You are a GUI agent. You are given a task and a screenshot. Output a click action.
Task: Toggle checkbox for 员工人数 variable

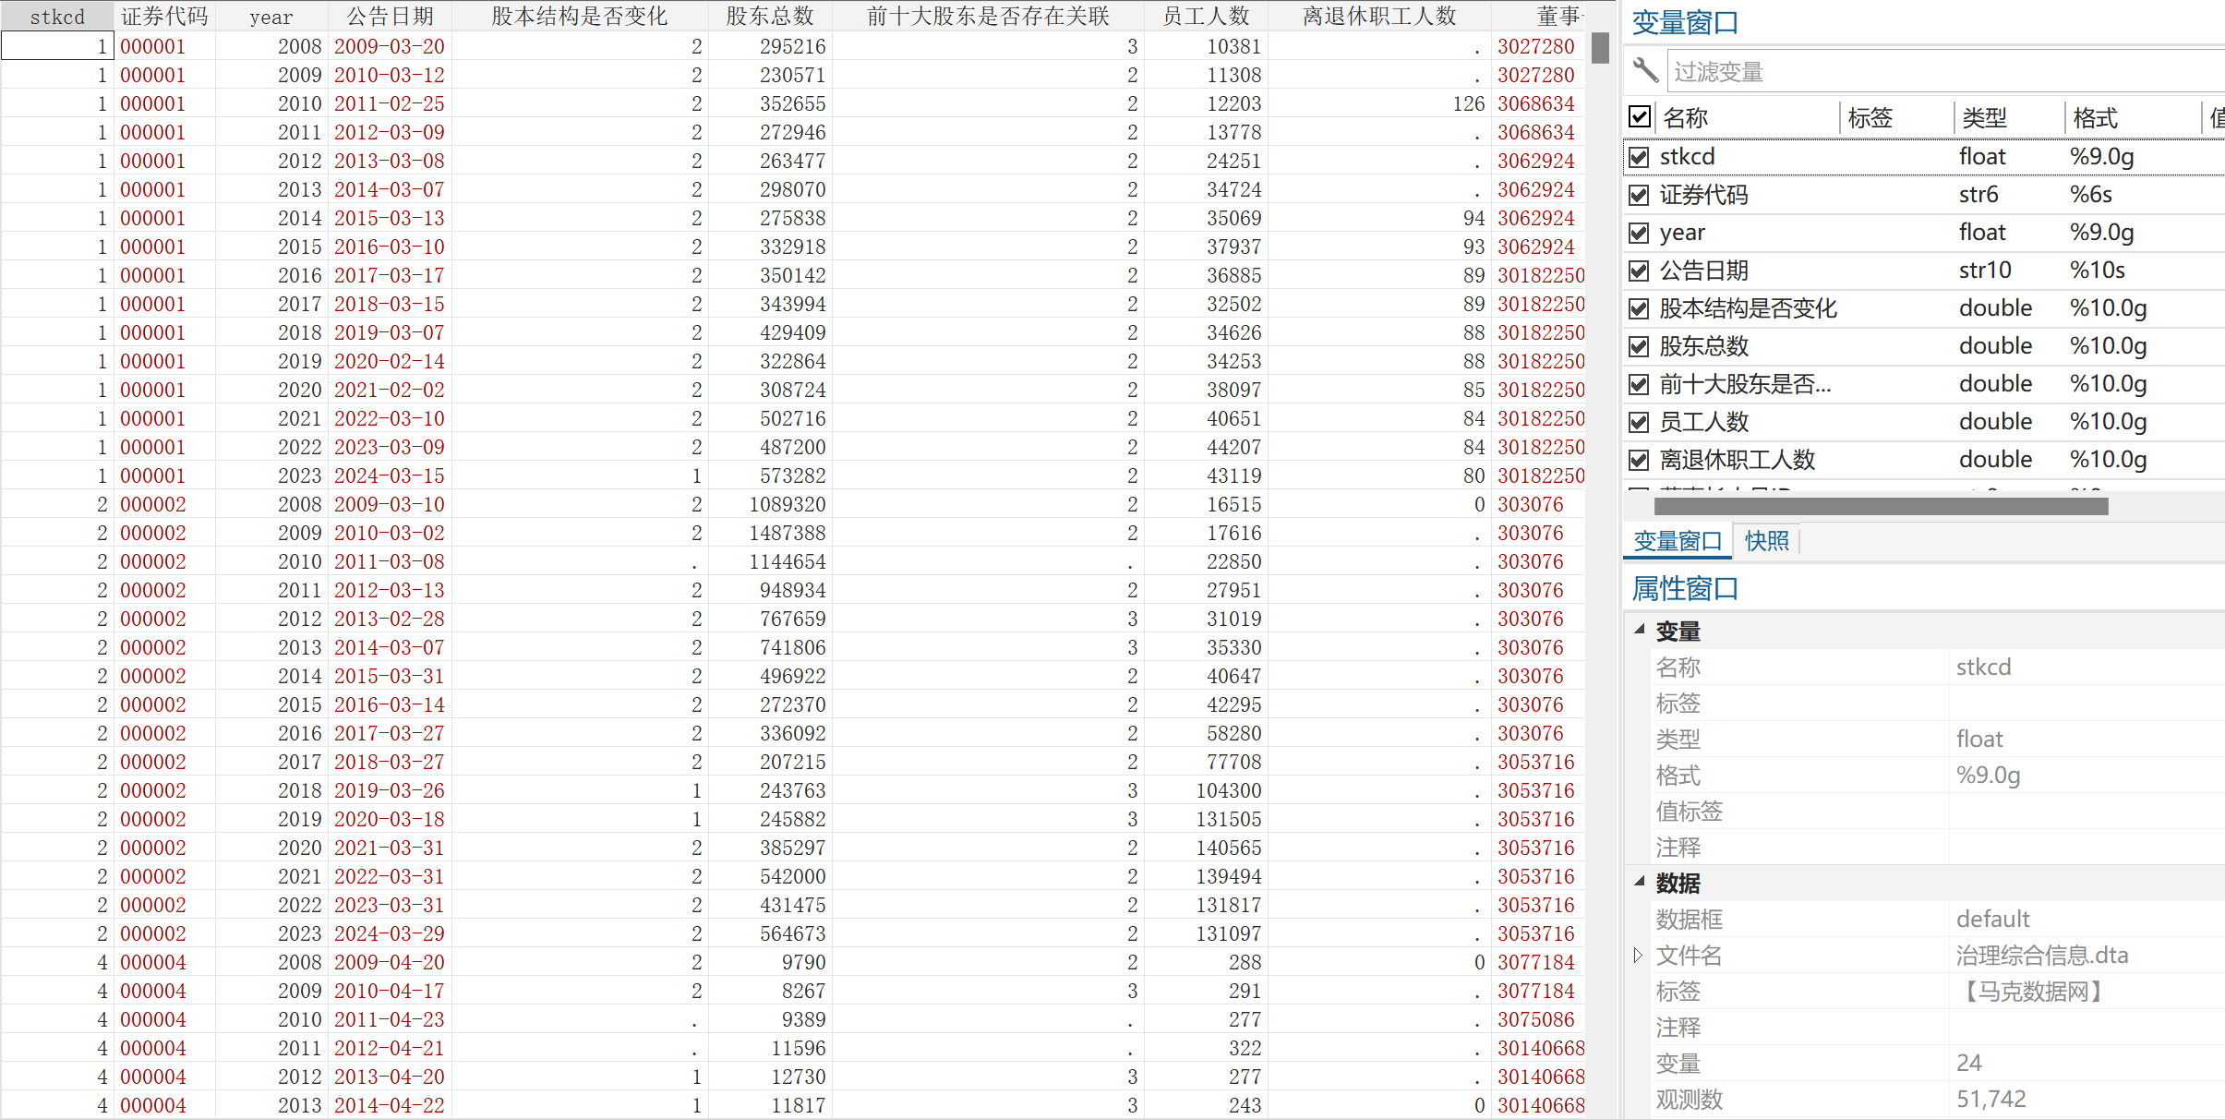tap(1639, 422)
